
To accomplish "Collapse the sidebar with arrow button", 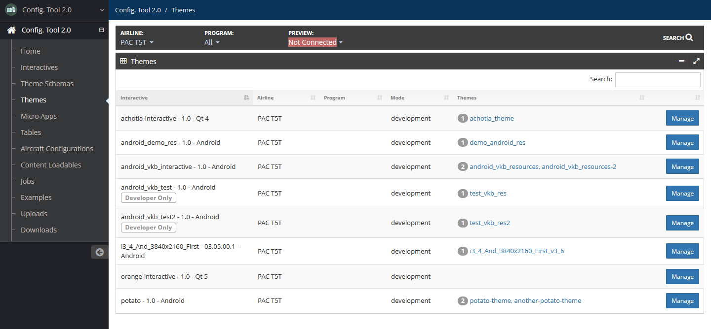I will tap(100, 252).
